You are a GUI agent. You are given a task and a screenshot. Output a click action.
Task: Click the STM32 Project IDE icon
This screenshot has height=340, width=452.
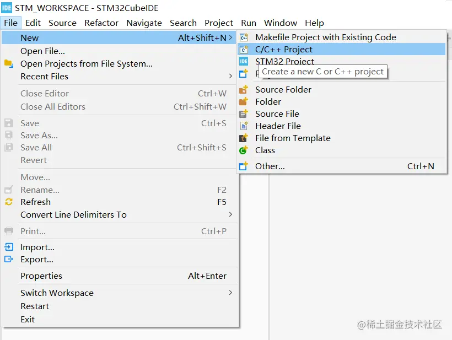[244, 61]
